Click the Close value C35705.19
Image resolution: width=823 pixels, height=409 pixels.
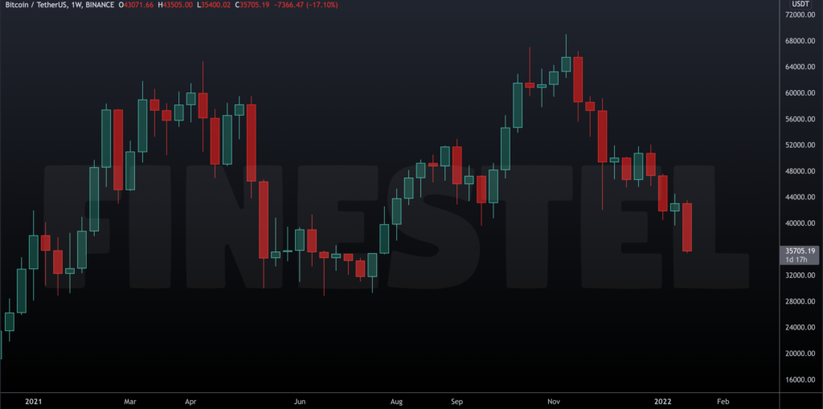tap(252, 5)
